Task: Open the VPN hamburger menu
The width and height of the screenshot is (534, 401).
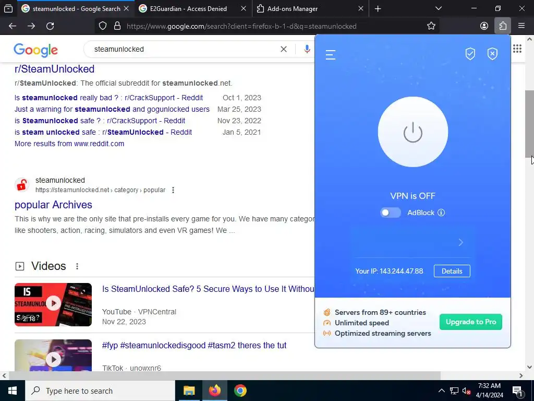Action: click(330, 54)
